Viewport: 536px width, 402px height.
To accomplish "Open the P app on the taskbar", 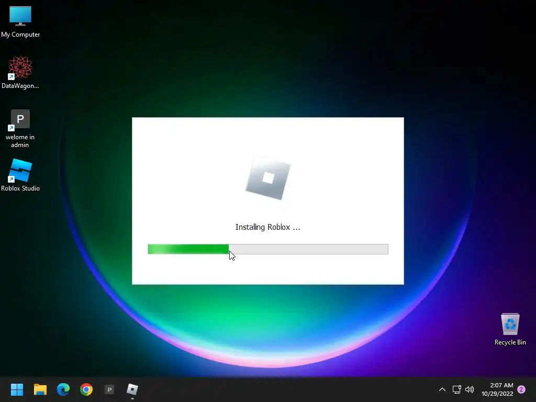I will click(x=109, y=389).
